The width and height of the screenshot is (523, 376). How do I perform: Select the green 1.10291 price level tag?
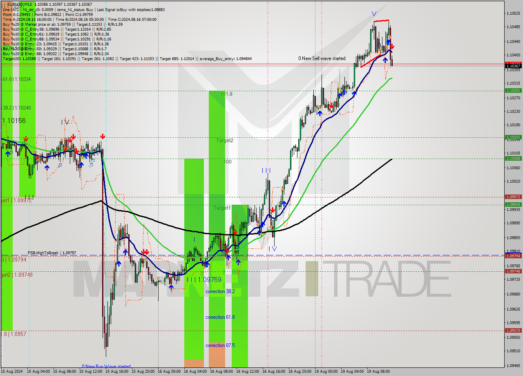click(x=513, y=90)
